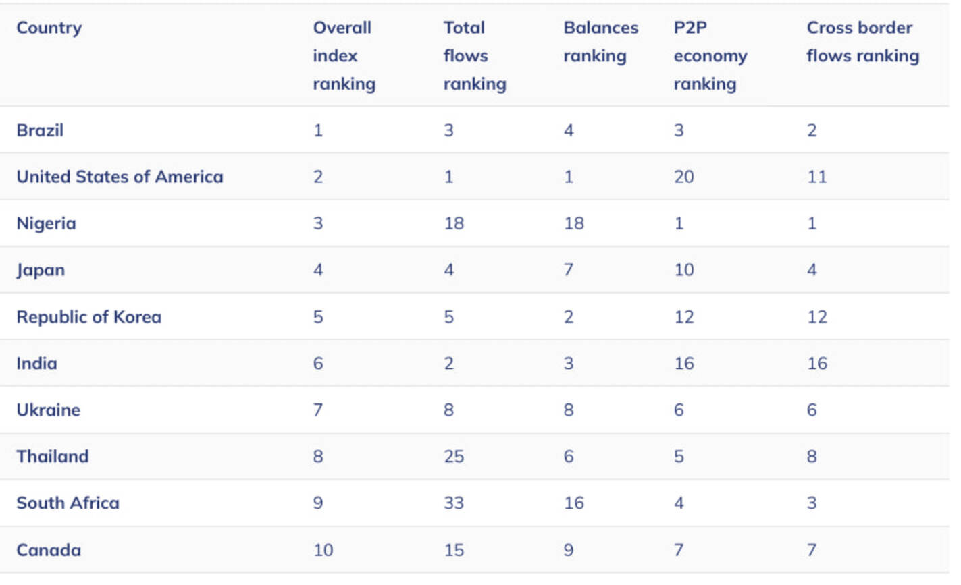Select the Thailand row label
This screenshot has width=961, height=585.
(52, 457)
